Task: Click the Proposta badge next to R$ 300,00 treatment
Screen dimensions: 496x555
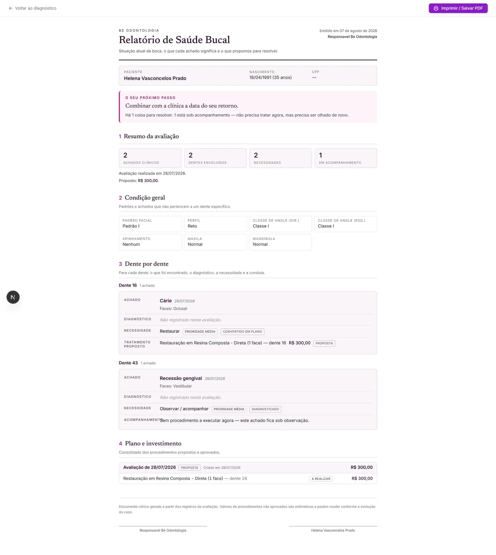Action: (324, 344)
